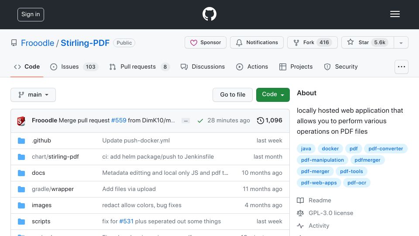Image resolution: width=419 pixels, height=236 pixels.
Task: Click the docs folder icon
Action: [21, 173]
